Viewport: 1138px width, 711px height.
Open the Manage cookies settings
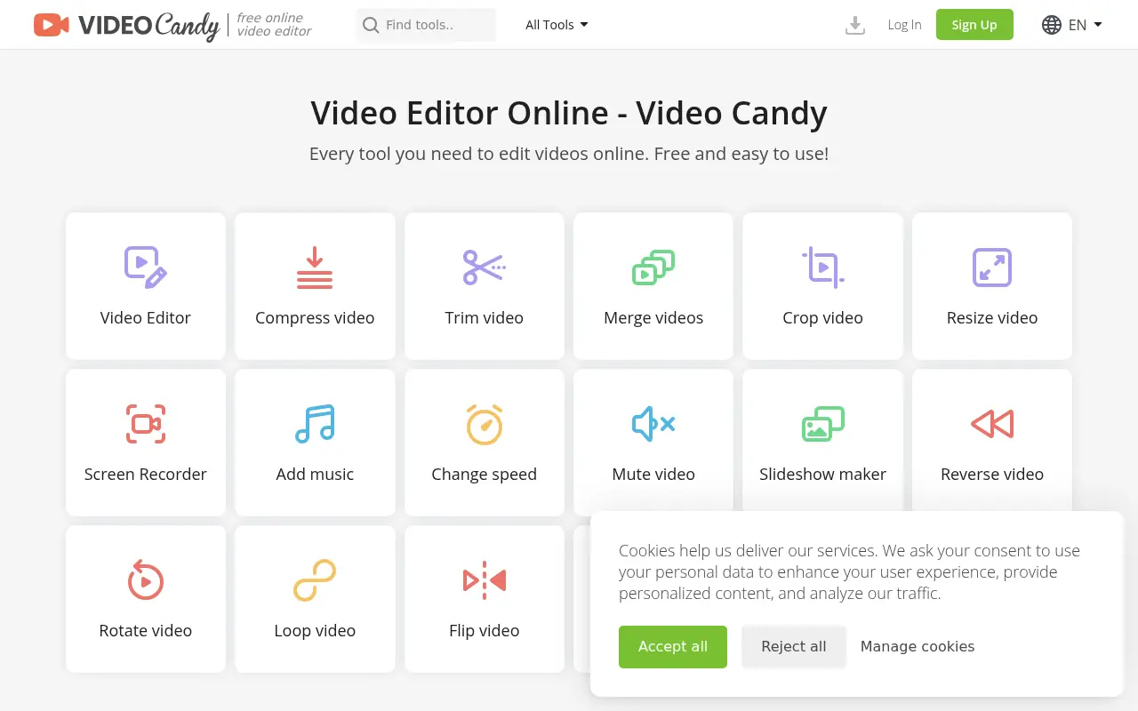point(918,647)
